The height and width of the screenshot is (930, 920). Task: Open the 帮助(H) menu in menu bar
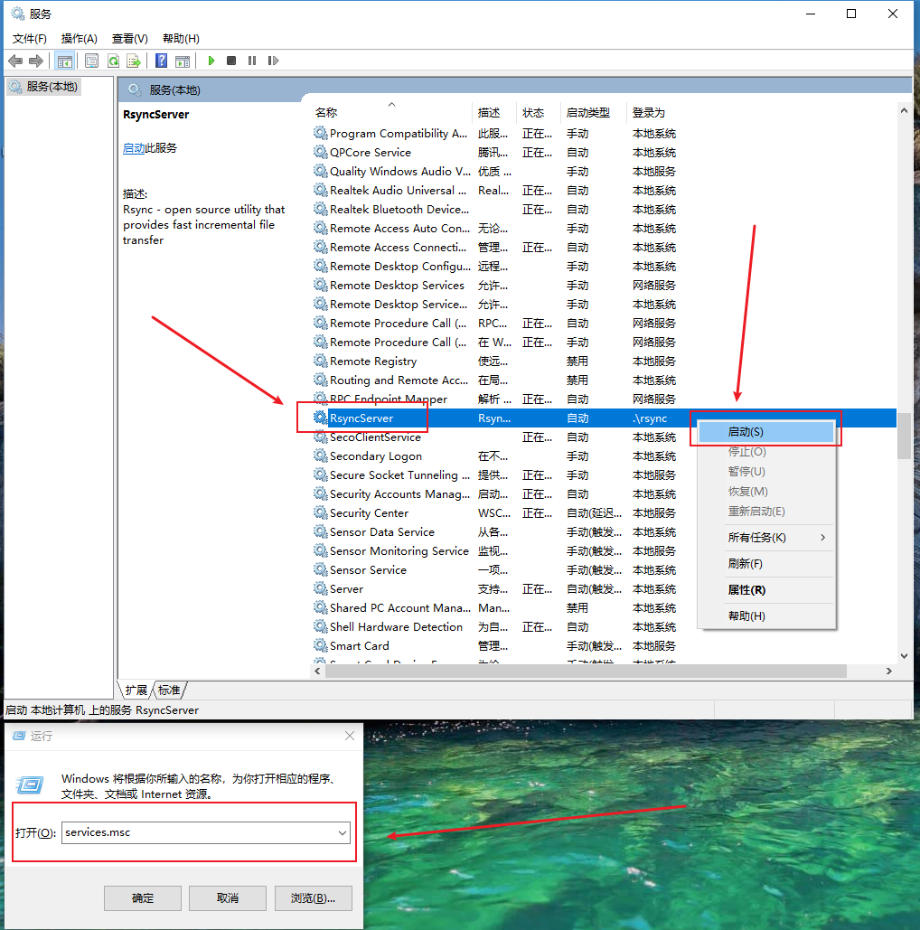[x=181, y=39]
